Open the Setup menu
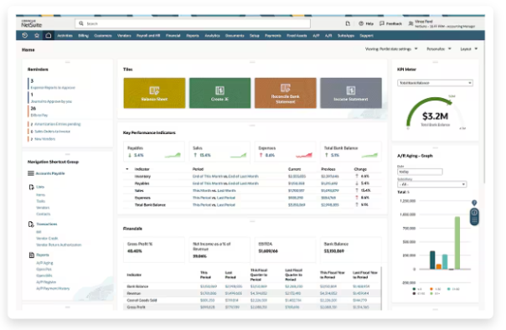The height and width of the screenshot is (330, 506). pyautogui.click(x=255, y=35)
